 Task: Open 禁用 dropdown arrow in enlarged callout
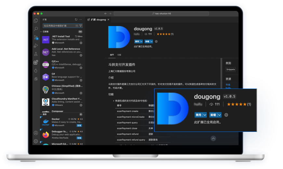(205, 115)
